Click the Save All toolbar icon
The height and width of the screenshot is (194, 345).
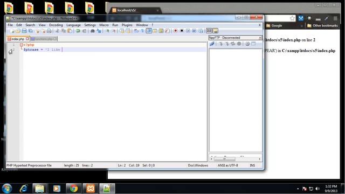pos(30,31)
